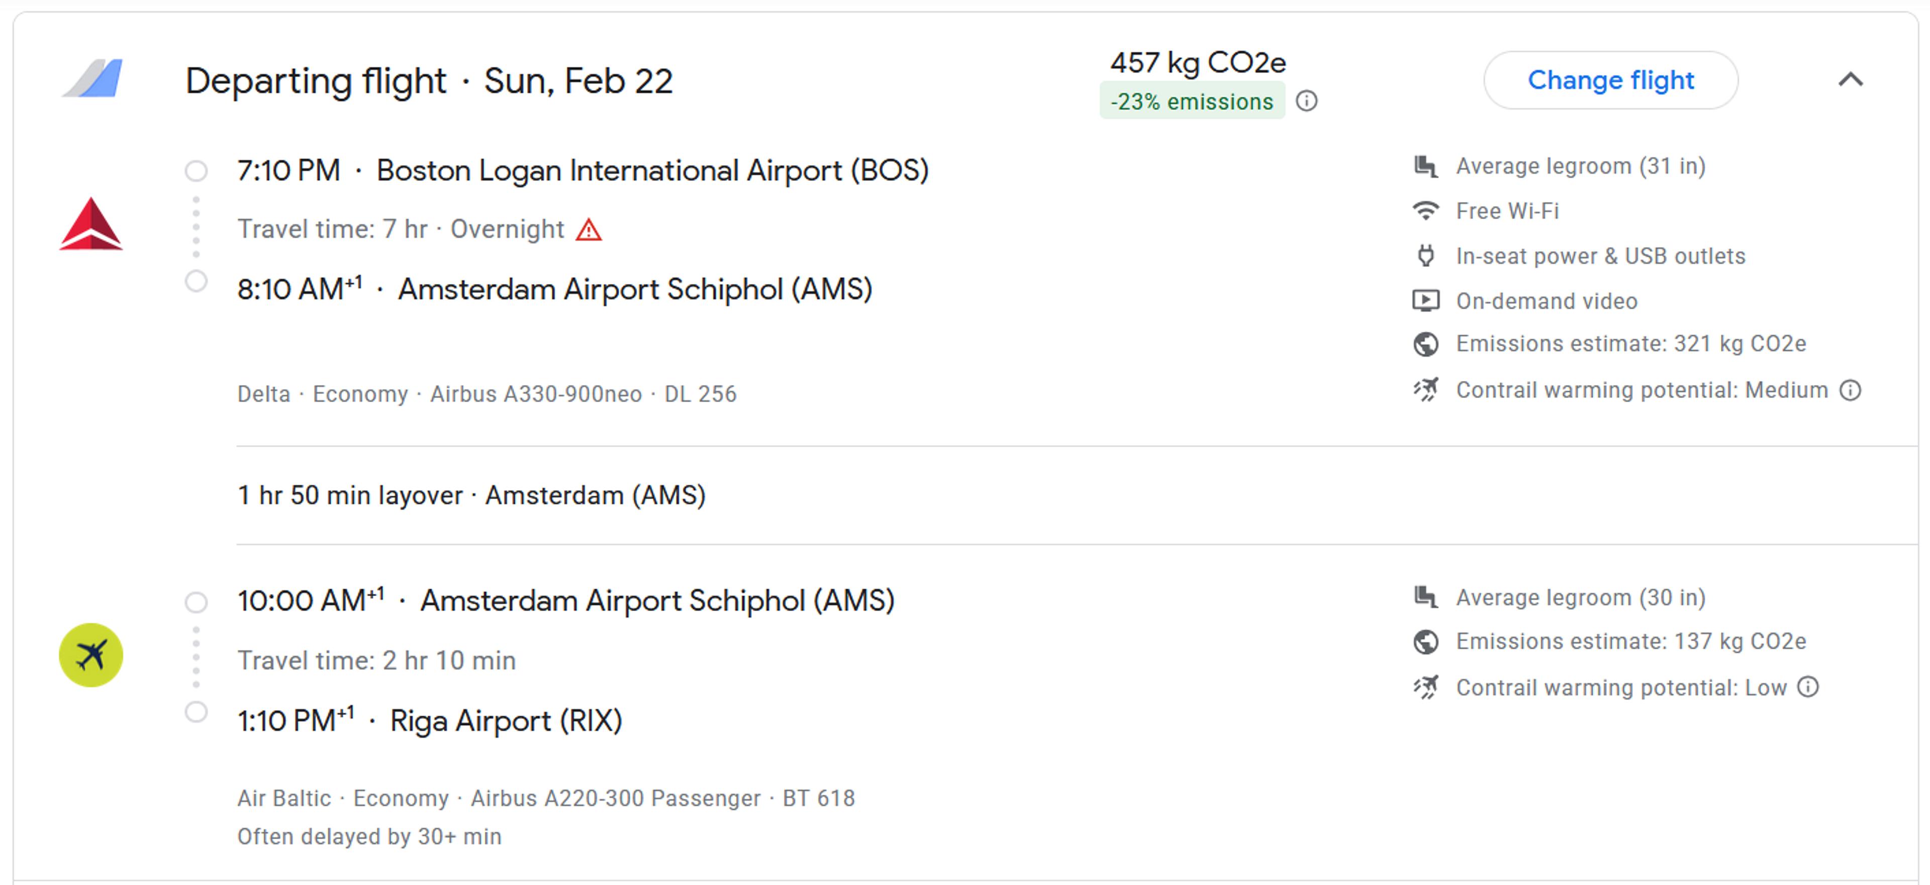Select the Boston departure radio circle
Image resolution: width=1930 pixels, height=885 pixels.
[197, 171]
